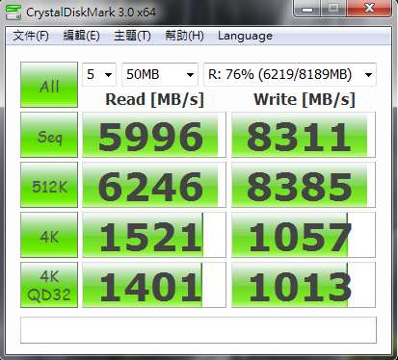Screen dimensions: 398x360
Task: Expand the 50MB test size dropdown
Action: [x=160, y=74]
